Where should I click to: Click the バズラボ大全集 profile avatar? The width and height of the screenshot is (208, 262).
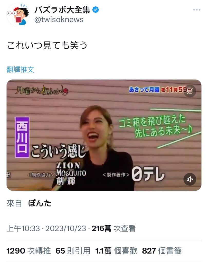pyautogui.click(x=18, y=15)
